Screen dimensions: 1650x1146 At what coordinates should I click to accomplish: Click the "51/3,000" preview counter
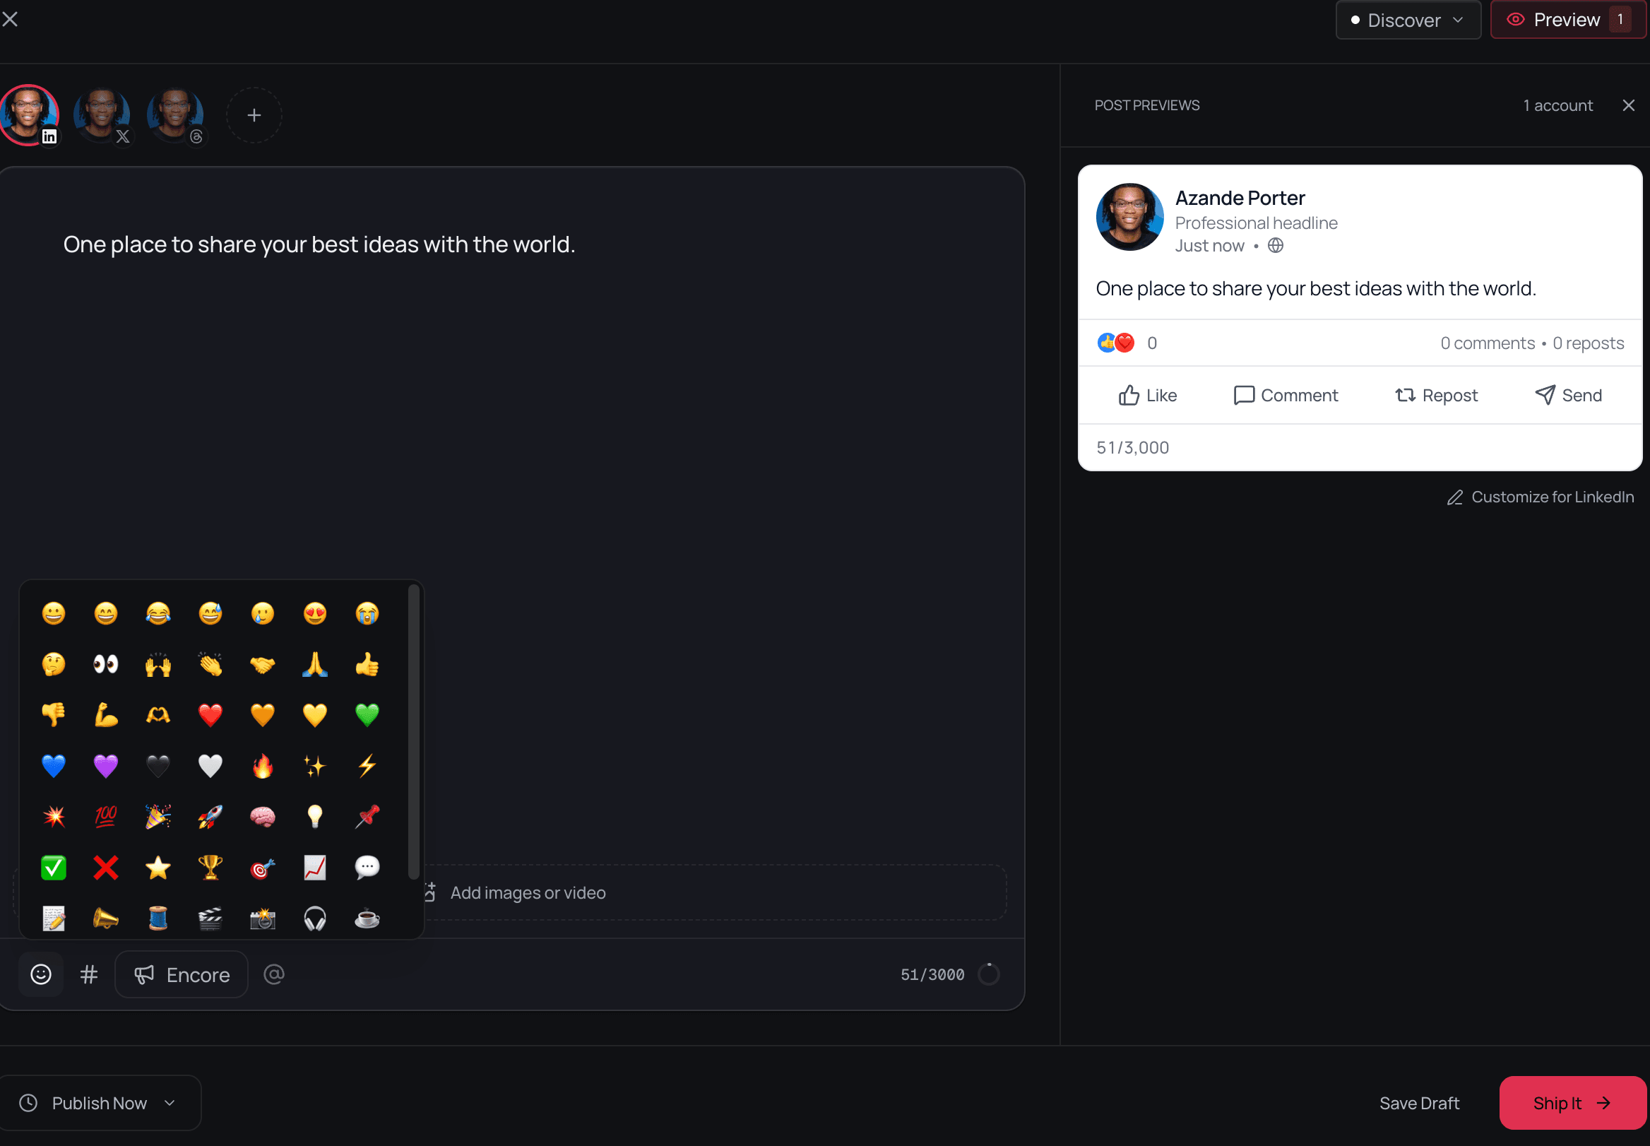coord(1132,447)
